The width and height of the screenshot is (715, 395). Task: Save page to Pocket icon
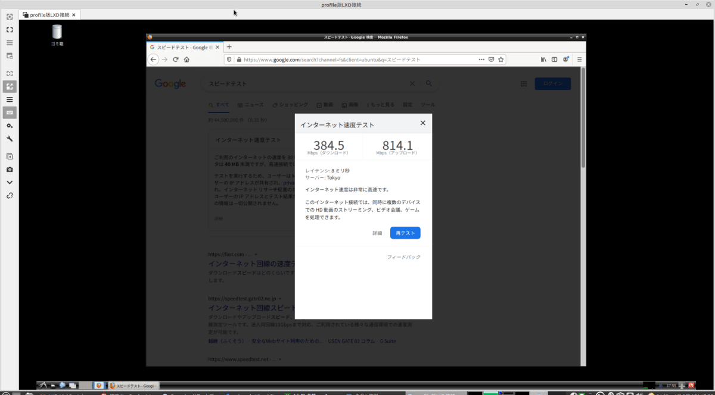(492, 59)
